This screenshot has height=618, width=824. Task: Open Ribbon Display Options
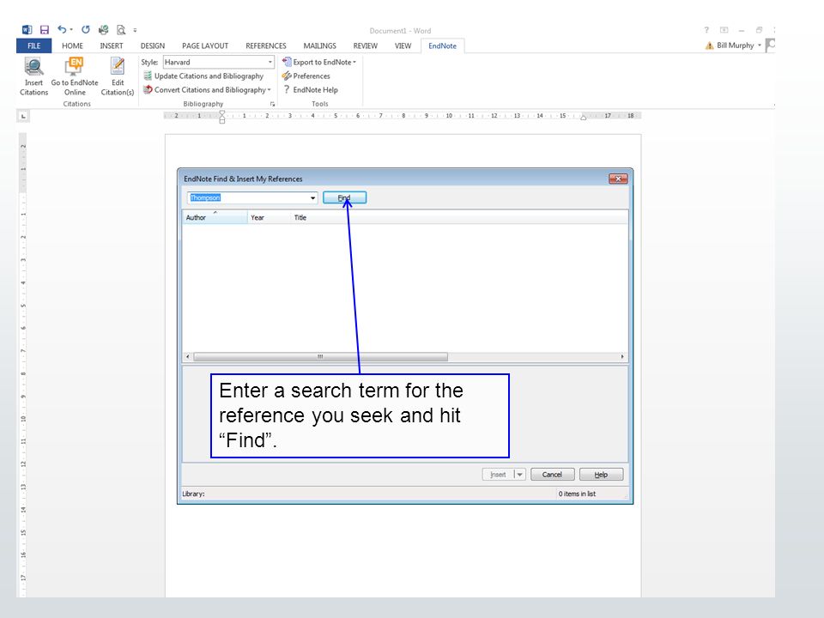coord(724,30)
